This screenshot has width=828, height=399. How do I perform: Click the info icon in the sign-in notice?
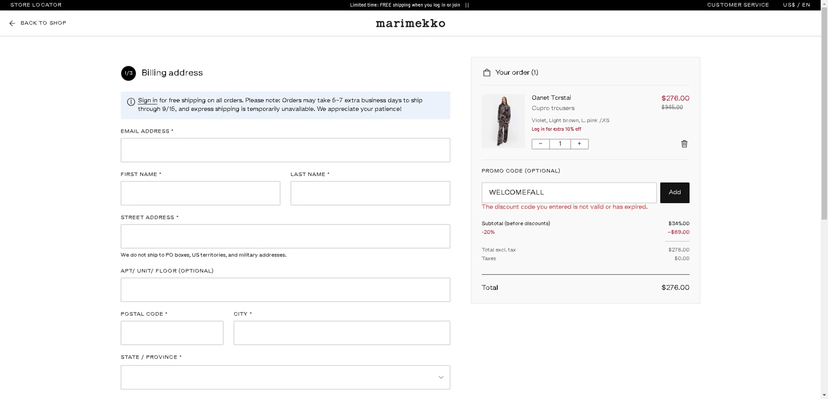pyautogui.click(x=131, y=102)
